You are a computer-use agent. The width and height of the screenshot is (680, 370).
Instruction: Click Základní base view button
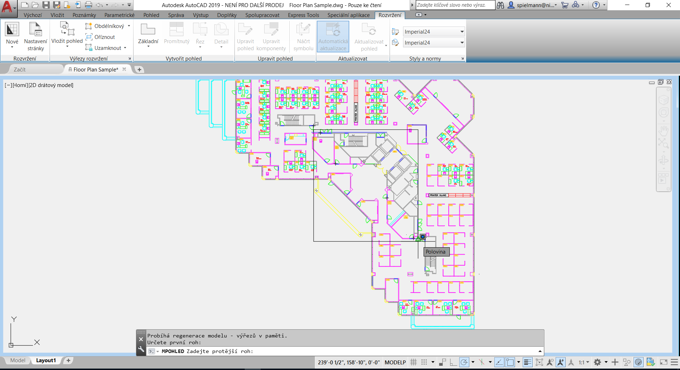tap(148, 35)
